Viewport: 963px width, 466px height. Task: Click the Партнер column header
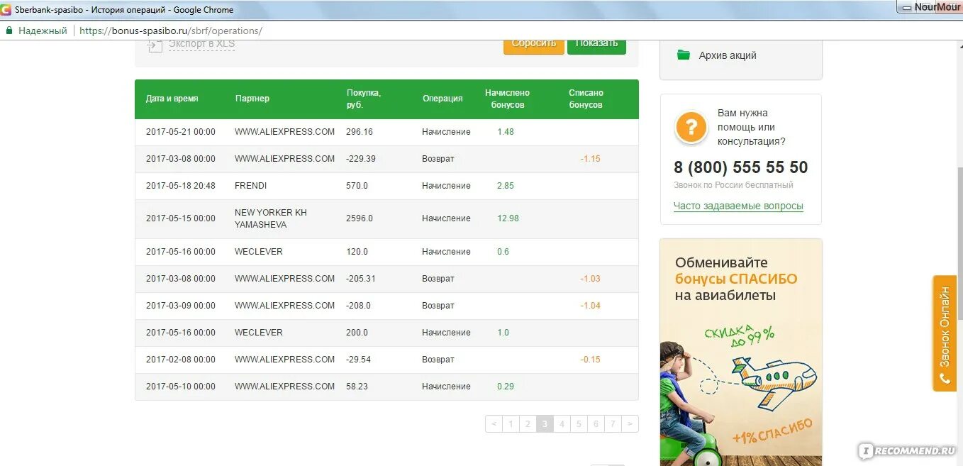[252, 99]
